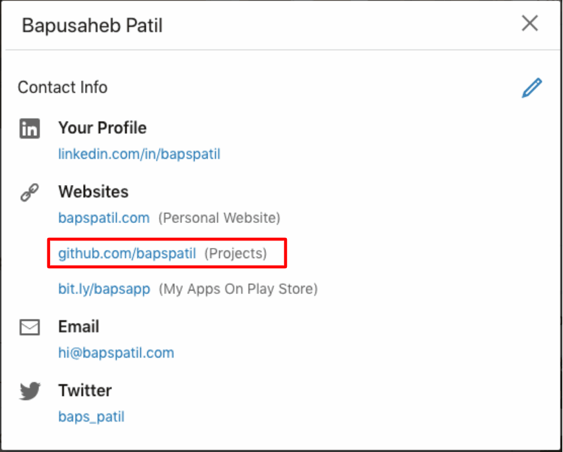Click the (My Apps On Play Store) label
Viewport: 563px width, 452px height.
238,289
